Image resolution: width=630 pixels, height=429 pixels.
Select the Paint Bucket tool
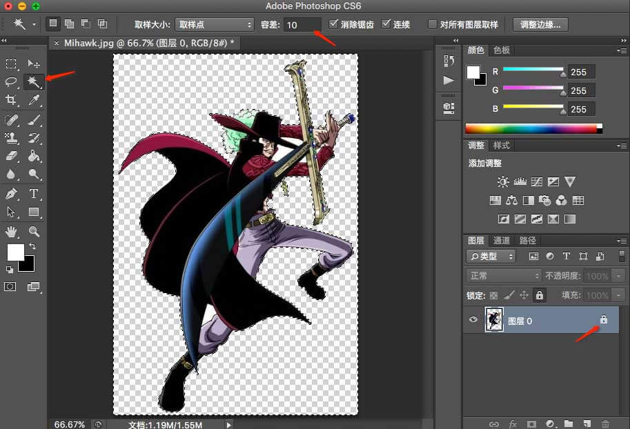point(34,156)
